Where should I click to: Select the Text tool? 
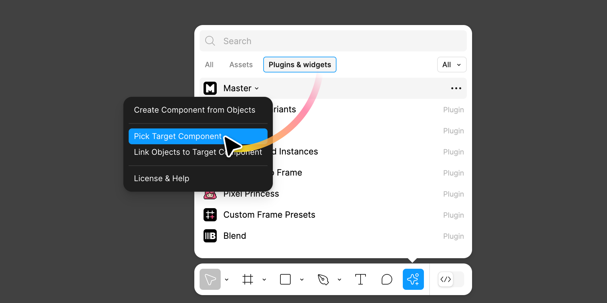(361, 279)
